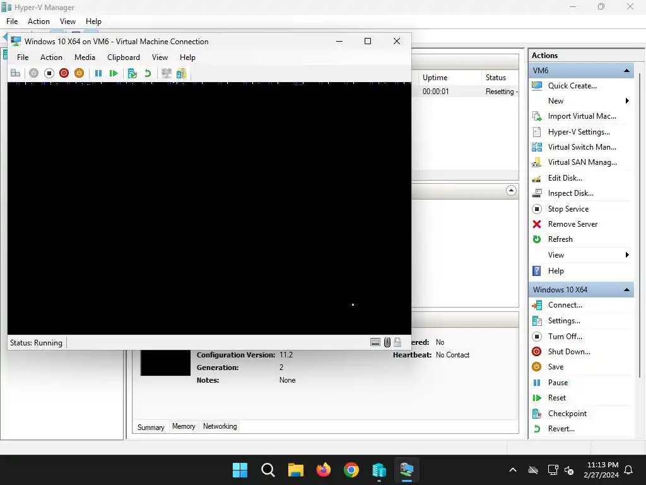Open Help menu in Hyper-V Manager
This screenshot has width=646, height=485.
(93, 21)
